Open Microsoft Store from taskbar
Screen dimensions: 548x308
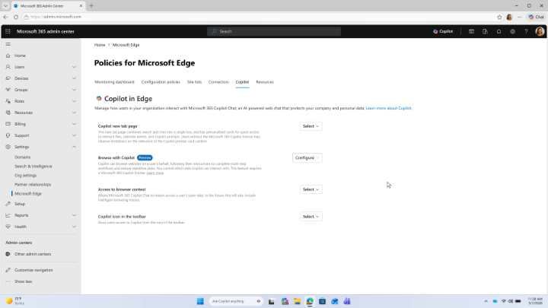click(x=322, y=301)
